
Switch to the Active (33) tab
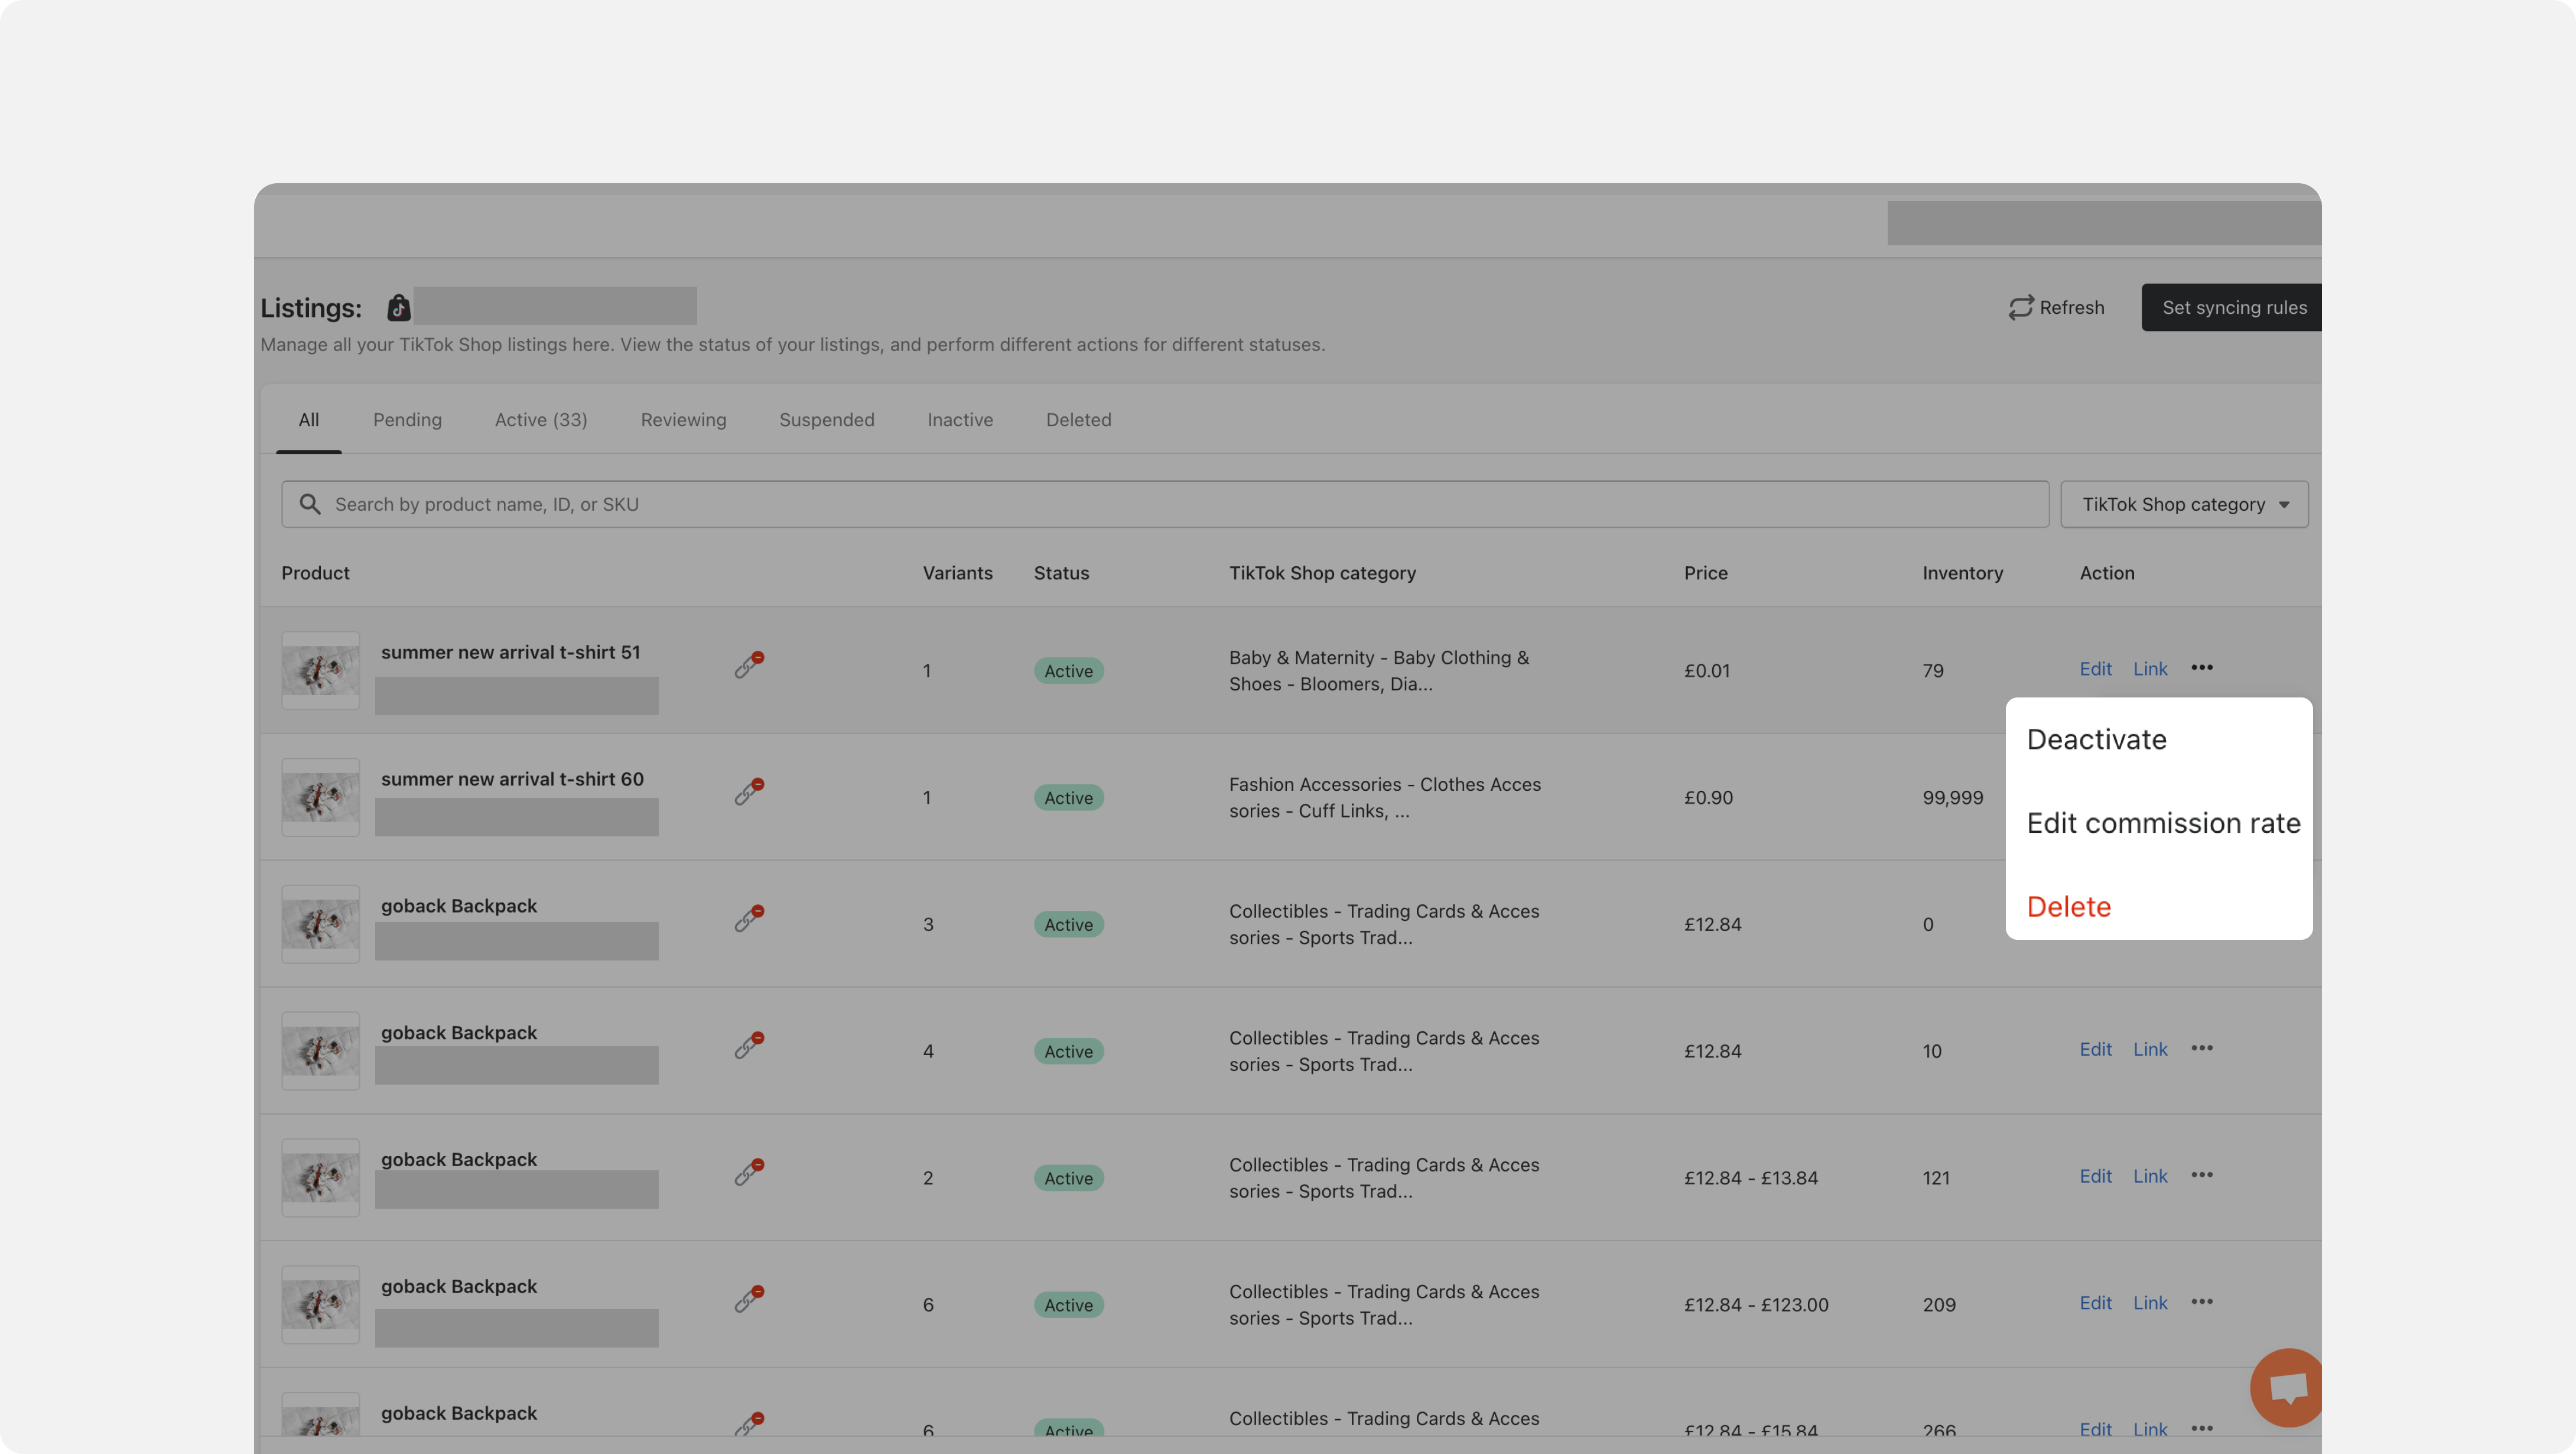pyautogui.click(x=541, y=419)
